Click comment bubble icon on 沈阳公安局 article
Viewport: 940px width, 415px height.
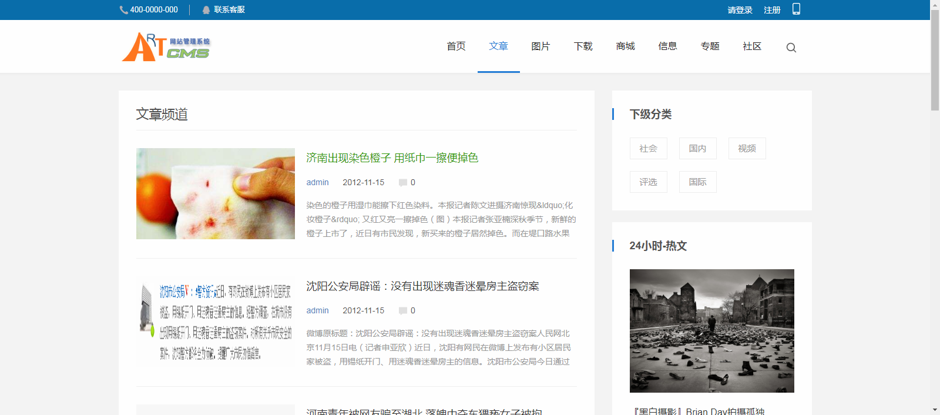pyautogui.click(x=403, y=310)
